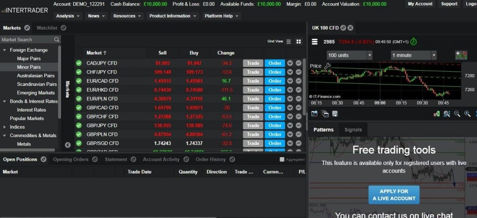Open the 1 minute timeframe dropdown

click(x=414, y=55)
